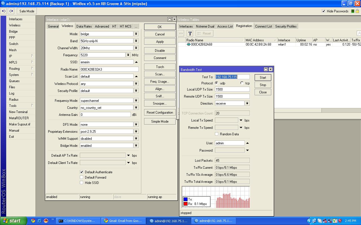361x225 pixels.
Task: Select the udp protocol radio button
Action: (217, 83)
